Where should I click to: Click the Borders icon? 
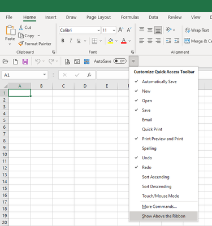(x=94, y=41)
